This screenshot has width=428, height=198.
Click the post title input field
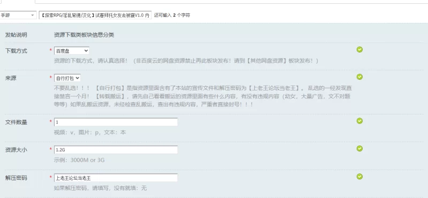(x=95, y=16)
